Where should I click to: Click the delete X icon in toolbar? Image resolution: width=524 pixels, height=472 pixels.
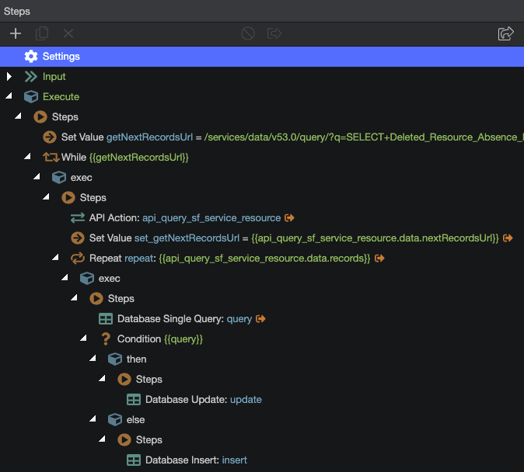68,33
